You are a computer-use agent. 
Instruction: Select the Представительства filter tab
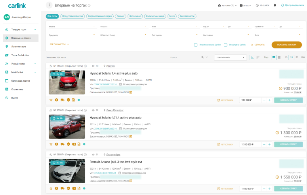tap(72, 16)
